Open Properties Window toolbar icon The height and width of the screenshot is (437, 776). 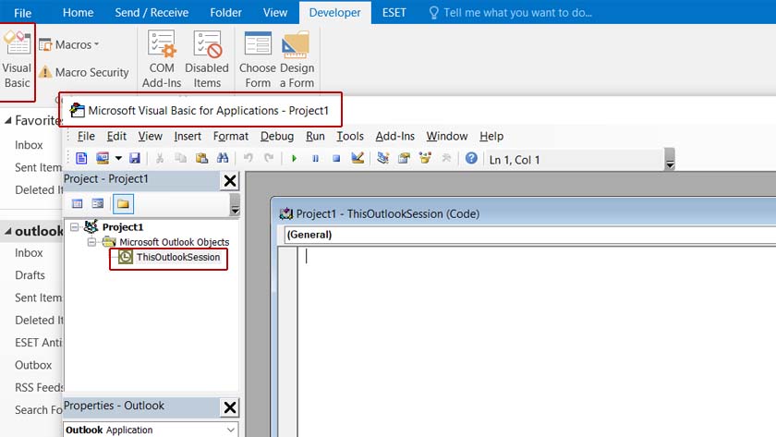coord(404,158)
